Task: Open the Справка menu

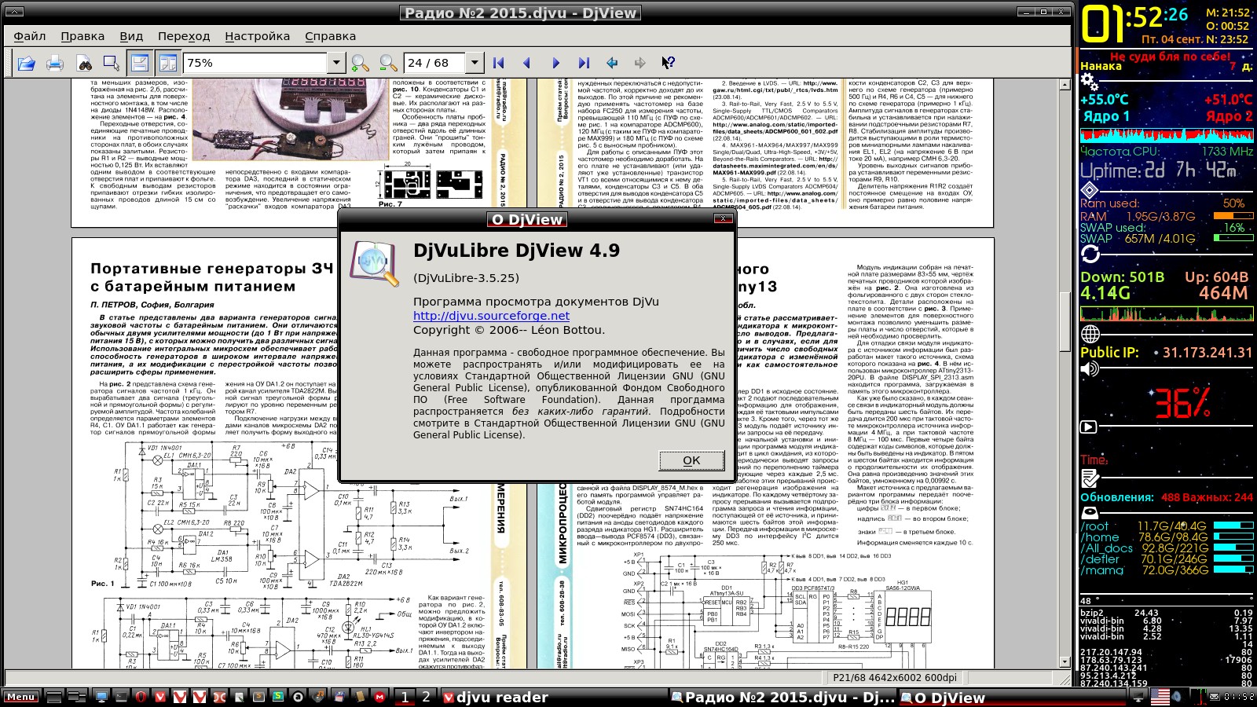Action: point(330,36)
